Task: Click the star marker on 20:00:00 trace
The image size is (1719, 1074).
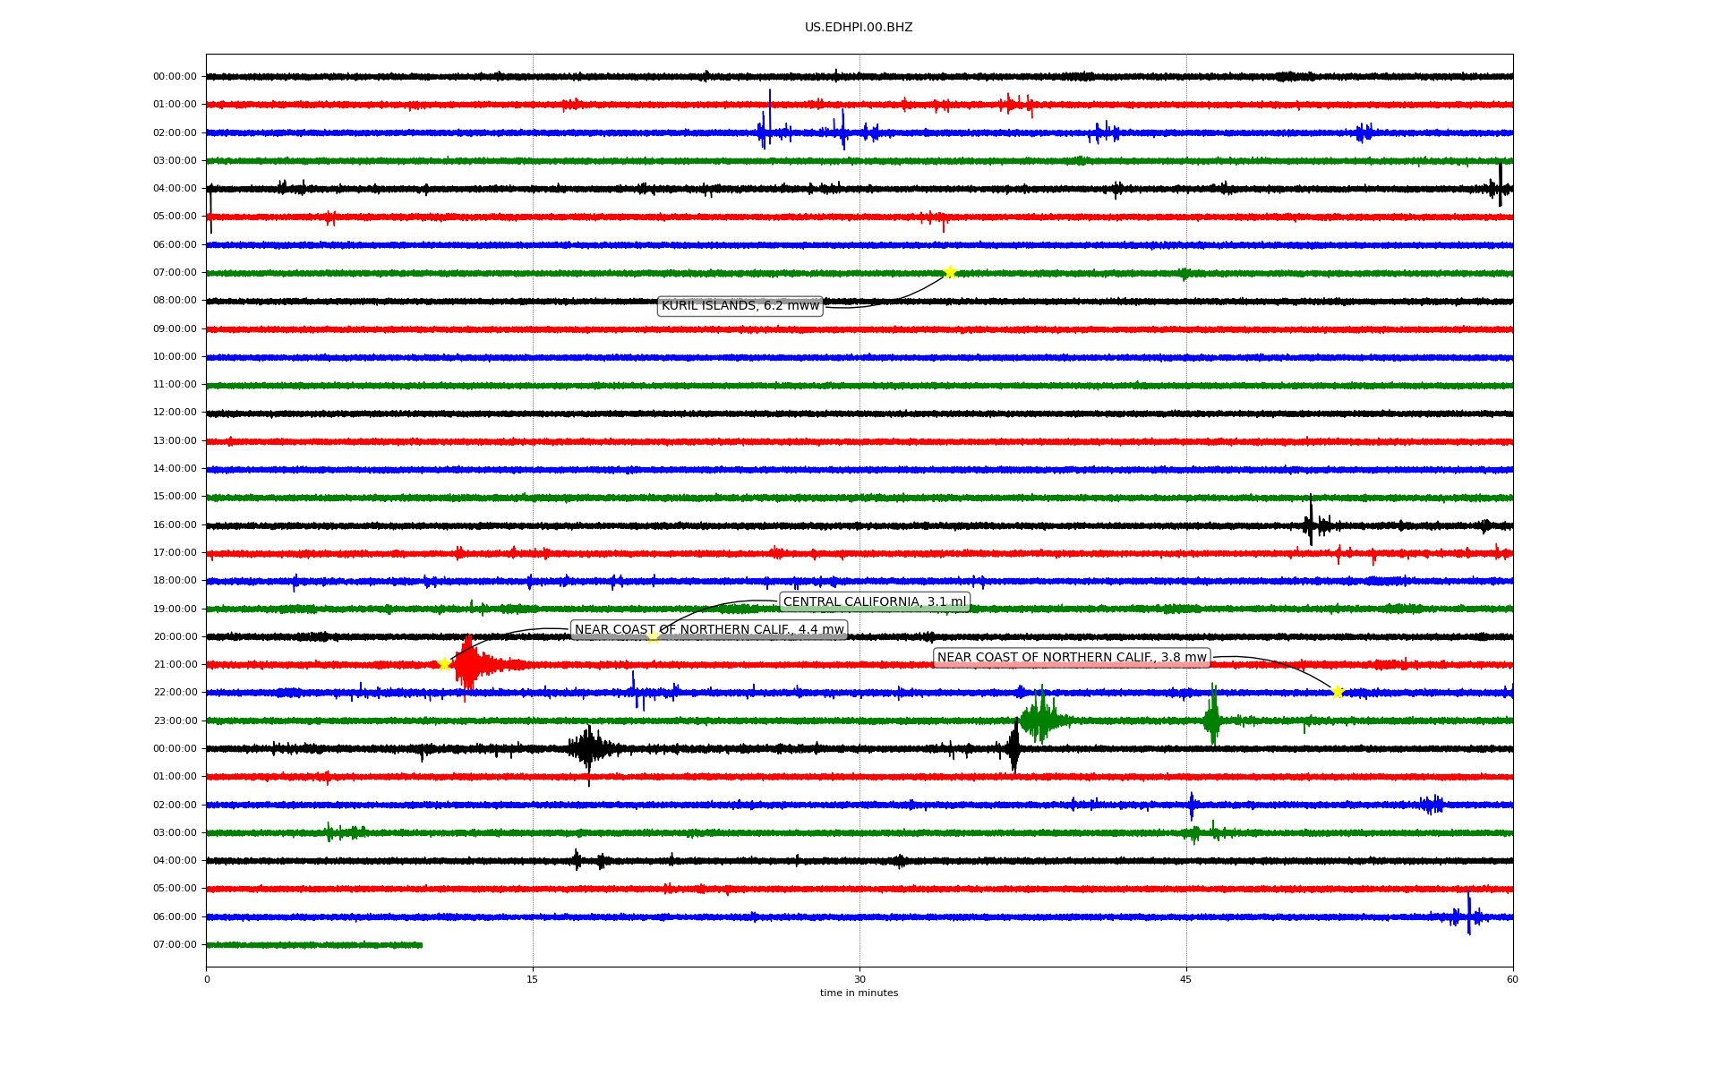Action: [653, 636]
